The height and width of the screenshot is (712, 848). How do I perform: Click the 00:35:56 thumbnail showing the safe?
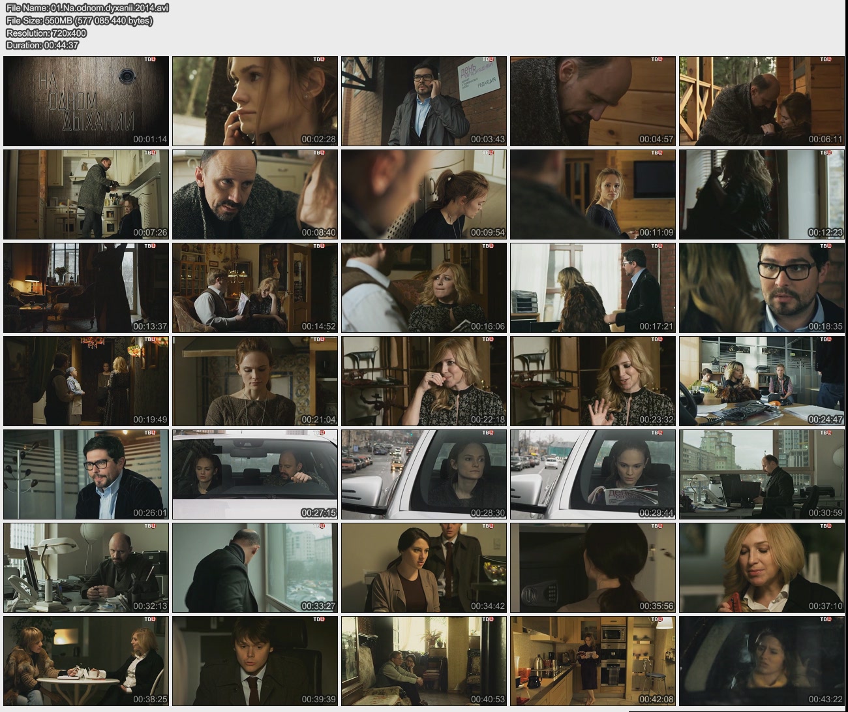pyautogui.click(x=592, y=568)
